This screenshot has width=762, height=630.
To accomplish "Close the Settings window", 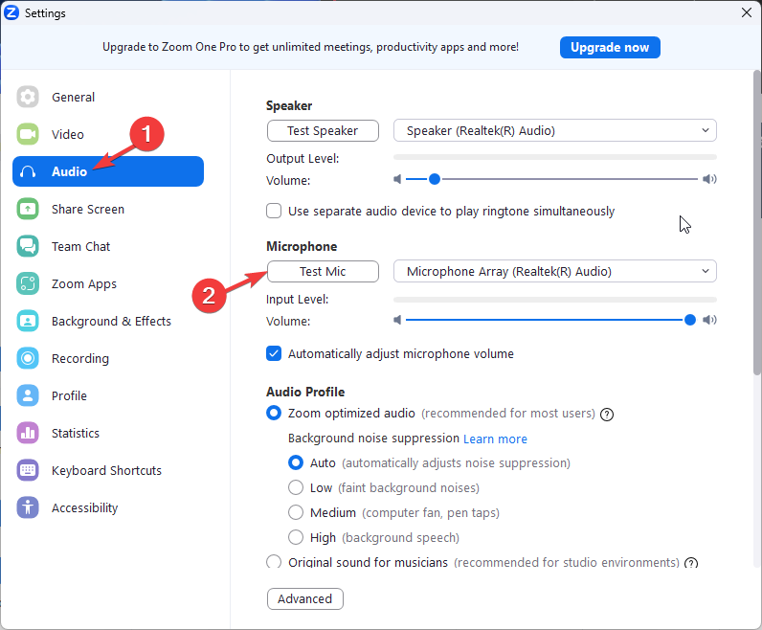I will (x=747, y=12).
